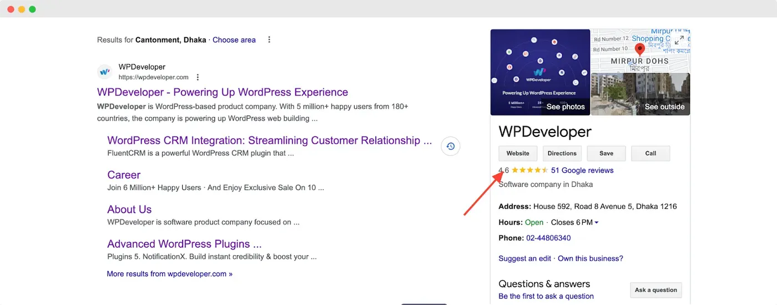777x305 pixels.
Task: Open the See photos thumbnail
Action: point(540,72)
